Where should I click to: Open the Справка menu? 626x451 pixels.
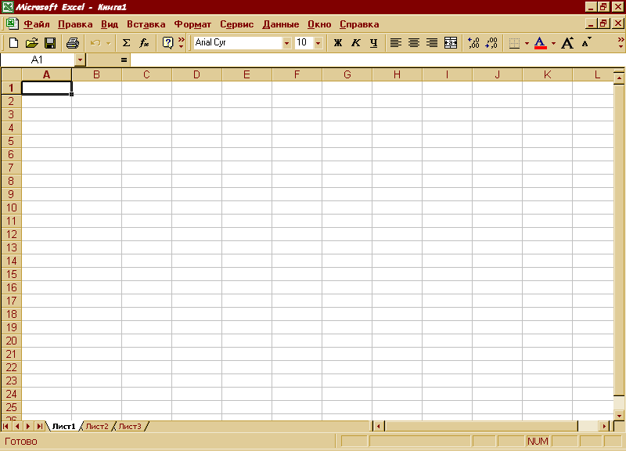pyautogui.click(x=359, y=24)
